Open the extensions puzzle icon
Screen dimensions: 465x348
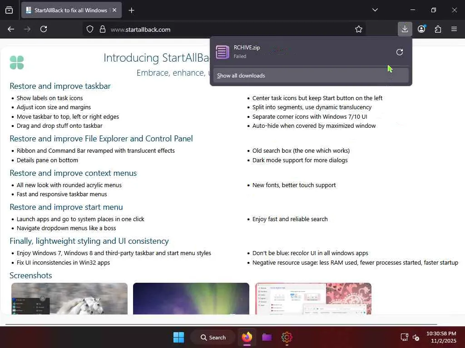[438, 29]
